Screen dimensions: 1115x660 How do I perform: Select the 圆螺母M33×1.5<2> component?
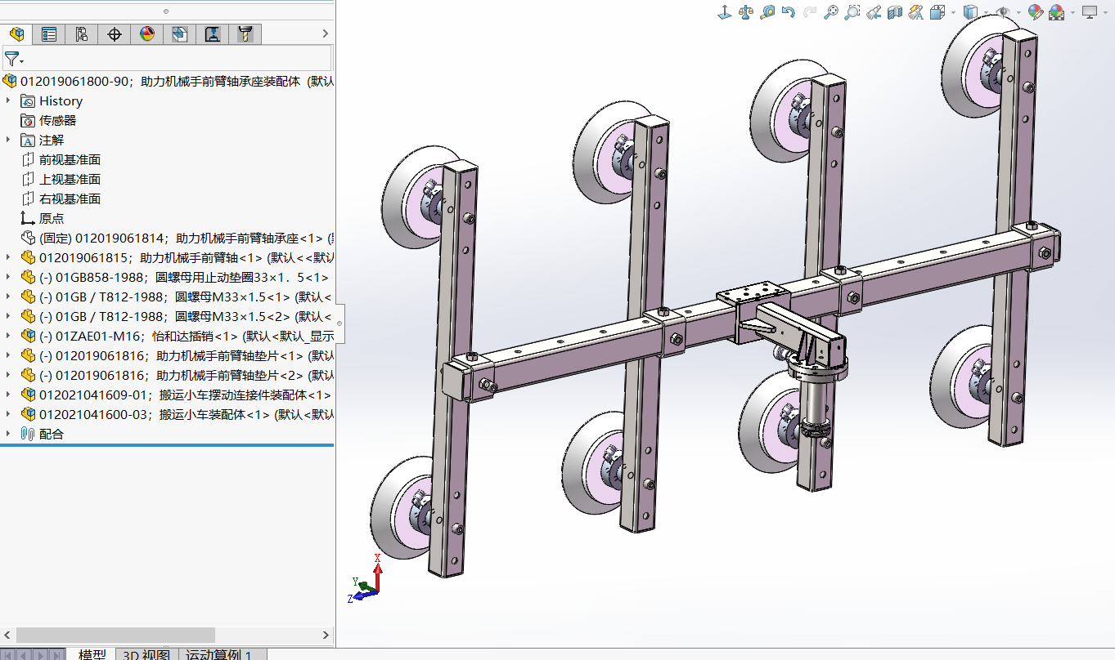(177, 316)
